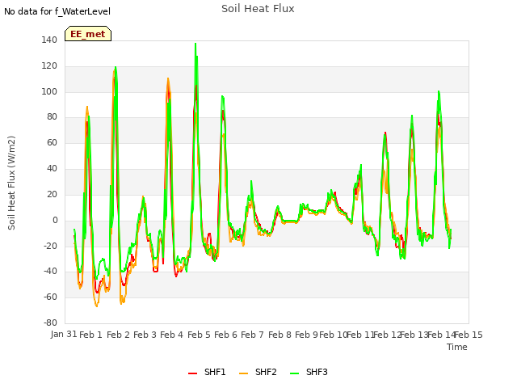Image resolution: width=517 pixels, height=388 pixels.
Task: Click the Soil Heat Flux (W/m2) axis title
Action: [11, 183]
